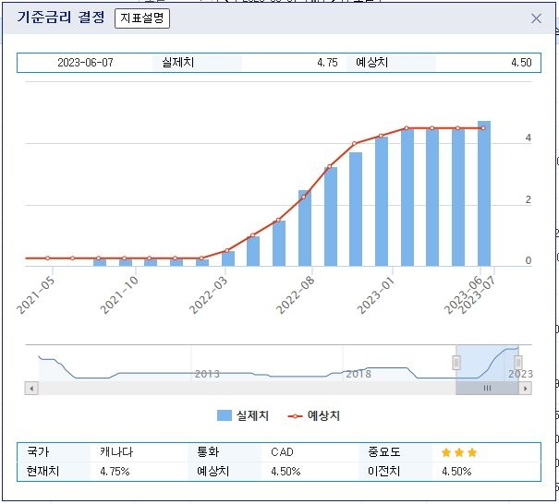This screenshot has height=504, width=559.
Task: Click the CAD currency value
Action: [282, 452]
